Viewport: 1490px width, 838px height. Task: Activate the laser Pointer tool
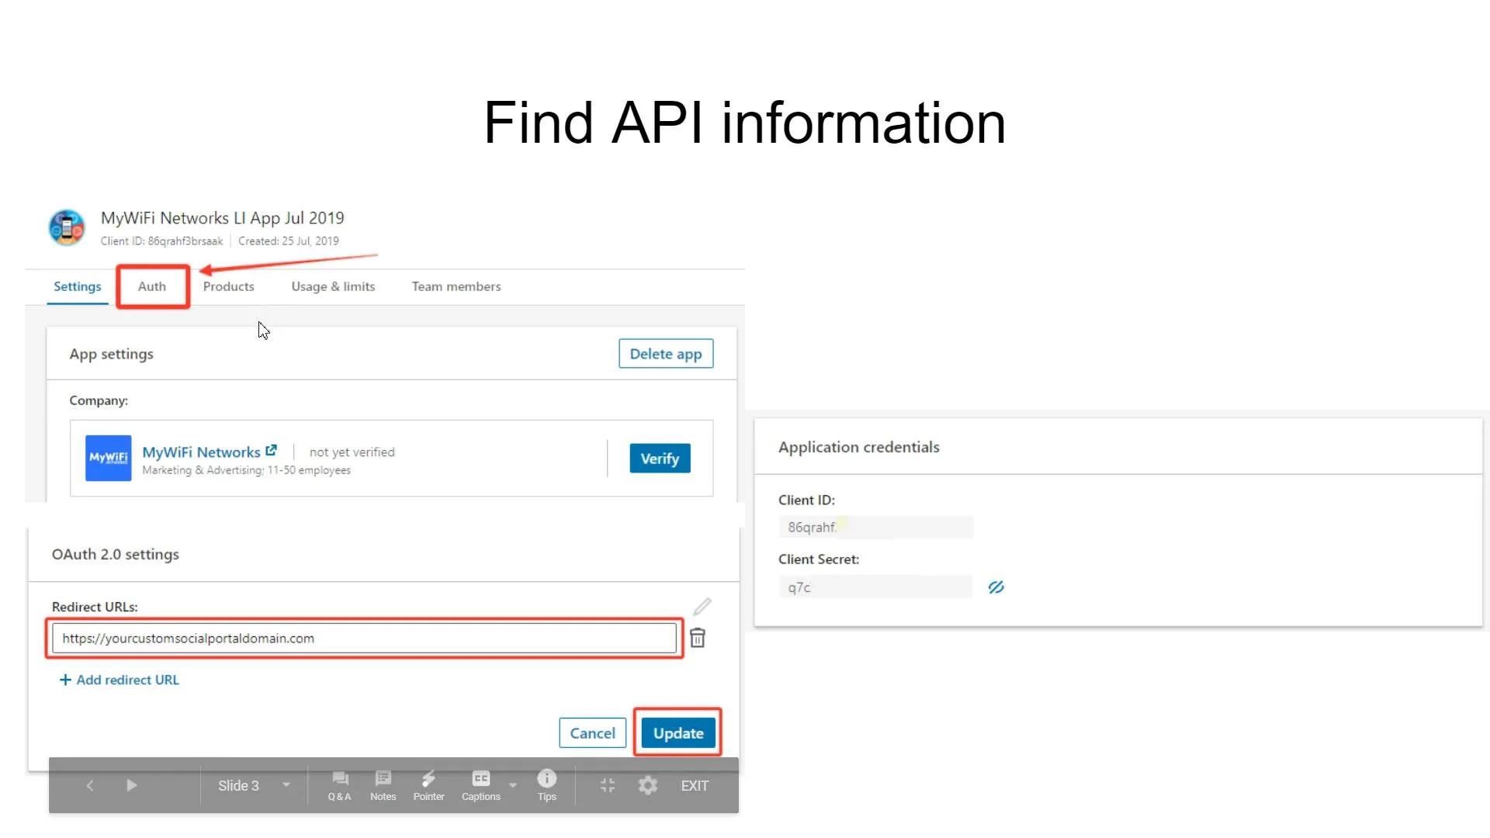coord(428,785)
